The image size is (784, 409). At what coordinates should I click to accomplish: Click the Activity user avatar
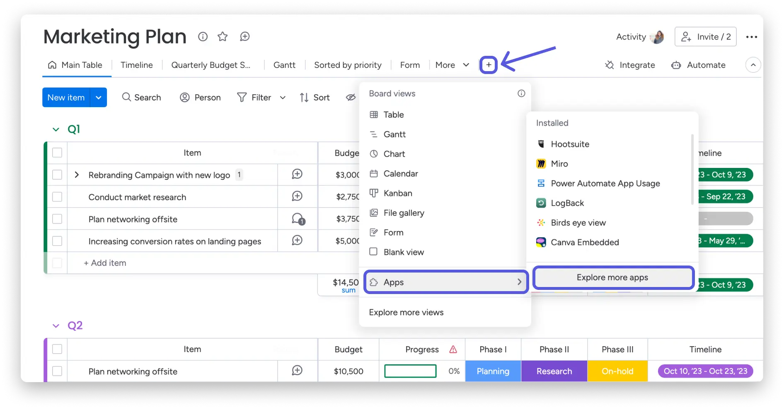pyautogui.click(x=657, y=37)
